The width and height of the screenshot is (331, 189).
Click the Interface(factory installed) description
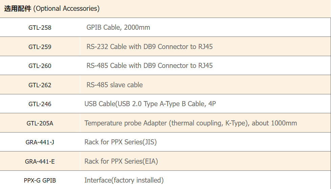124,180
